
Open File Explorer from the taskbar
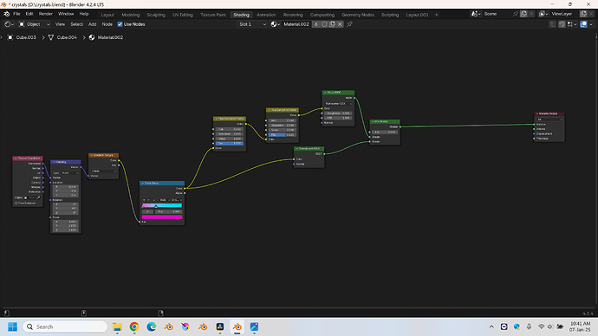[117, 326]
